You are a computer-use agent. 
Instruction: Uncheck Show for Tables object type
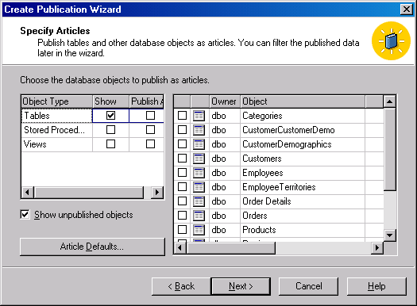(110, 116)
